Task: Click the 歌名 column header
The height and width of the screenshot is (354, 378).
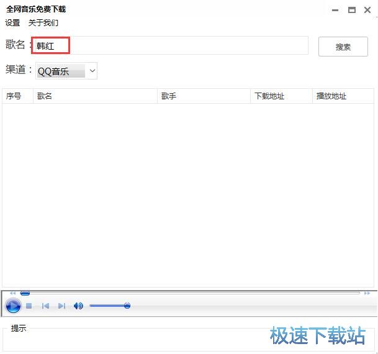Action: click(x=95, y=96)
